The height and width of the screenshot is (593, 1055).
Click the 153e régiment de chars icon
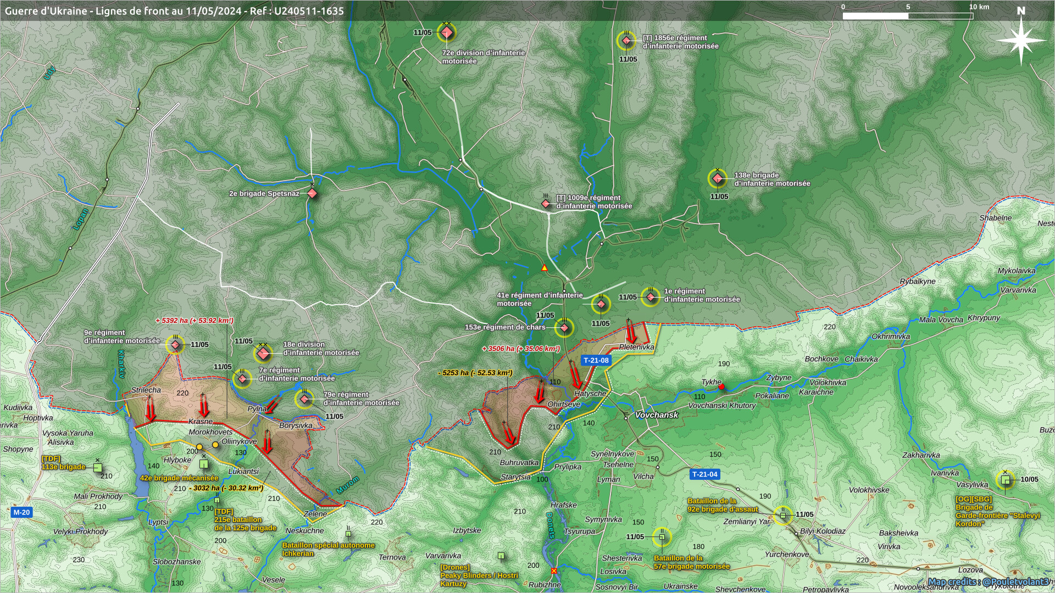tap(564, 328)
